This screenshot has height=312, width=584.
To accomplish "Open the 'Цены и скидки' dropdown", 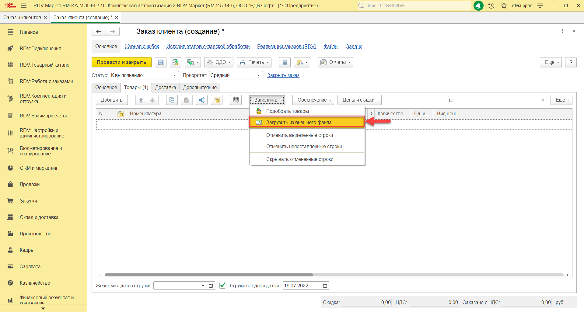I will tap(359, 100).
